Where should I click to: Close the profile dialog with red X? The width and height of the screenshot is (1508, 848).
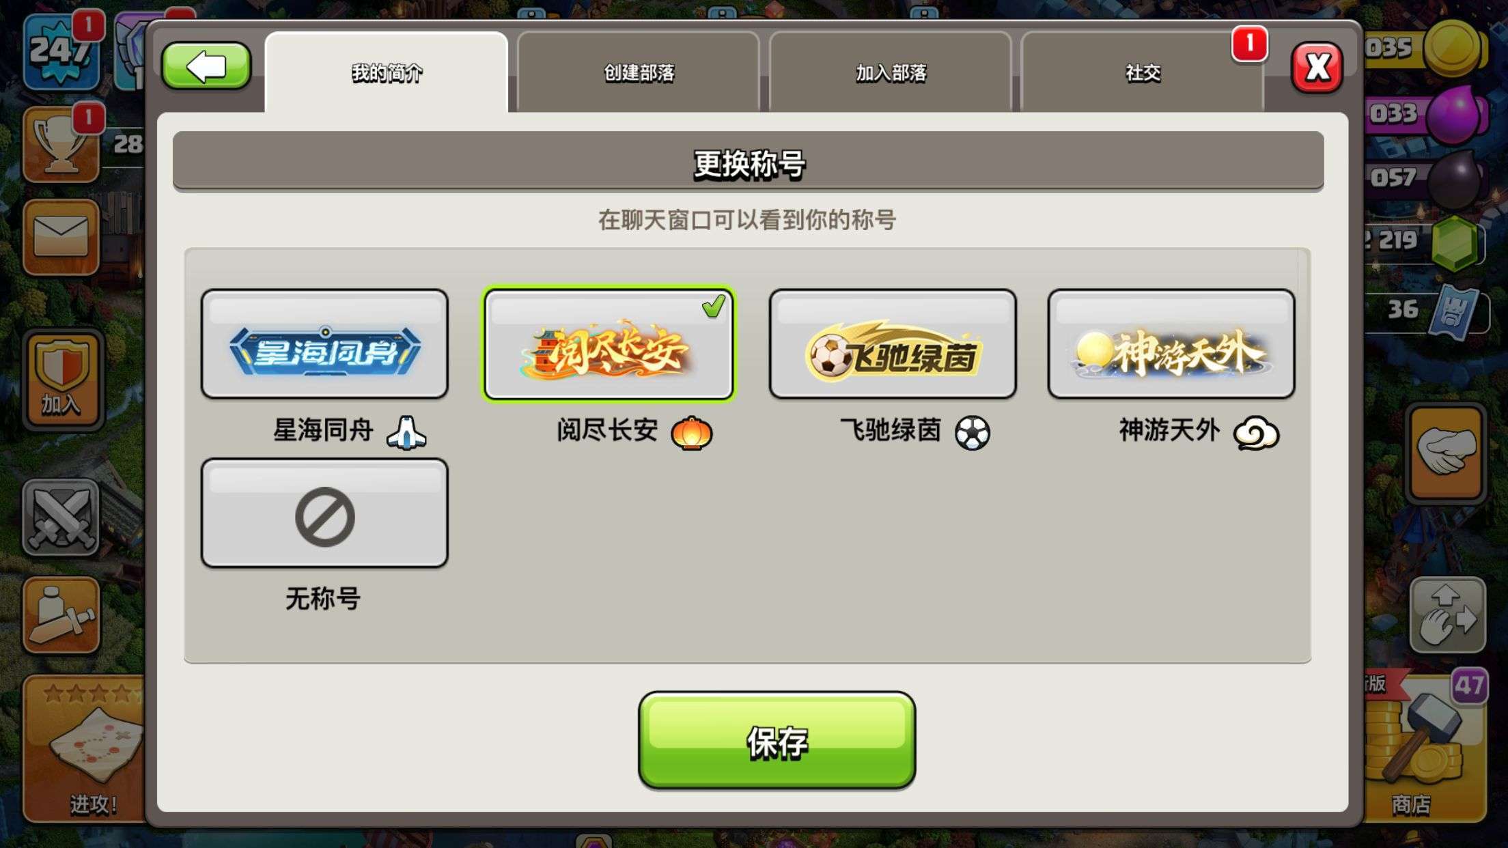[1317, 67]
